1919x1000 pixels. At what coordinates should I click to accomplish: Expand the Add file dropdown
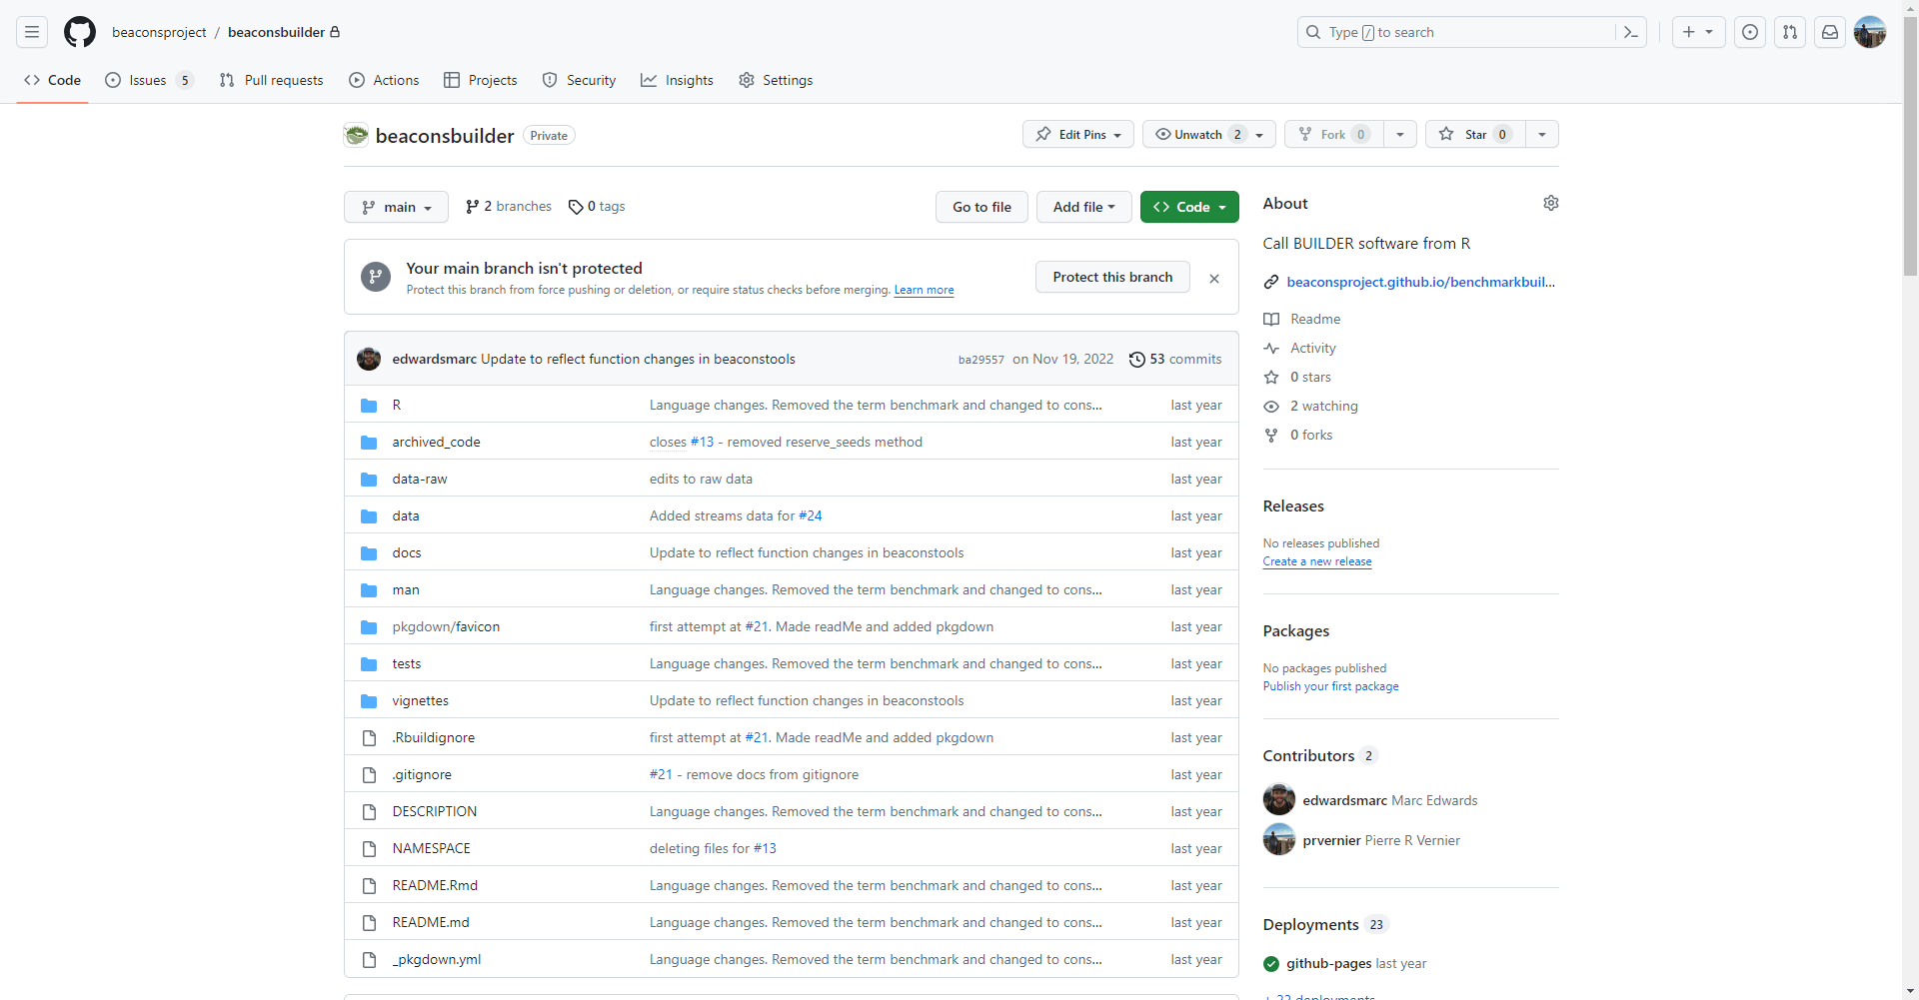(1084, 207)
